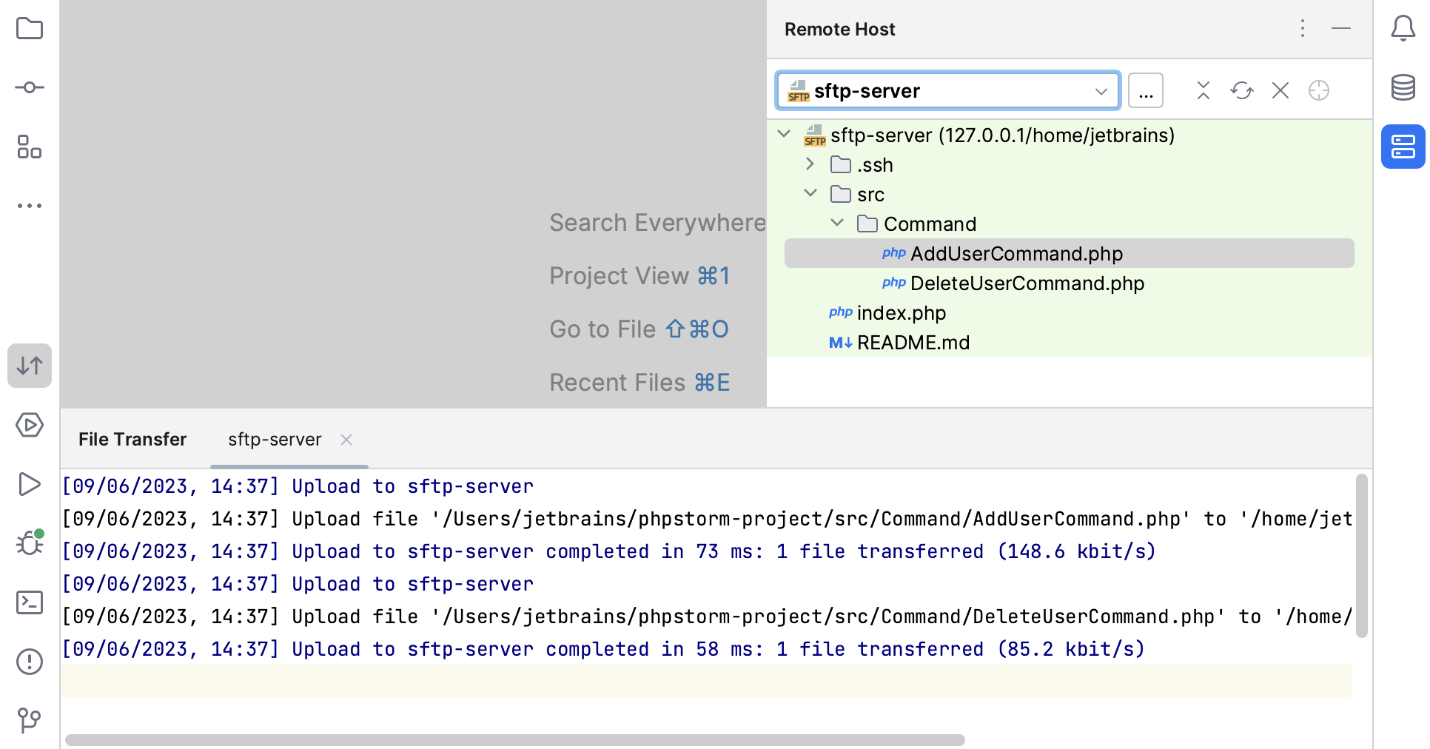Click the horizontal scrollbar below the log
This screenshot has height=749, width=1430.
514,739
